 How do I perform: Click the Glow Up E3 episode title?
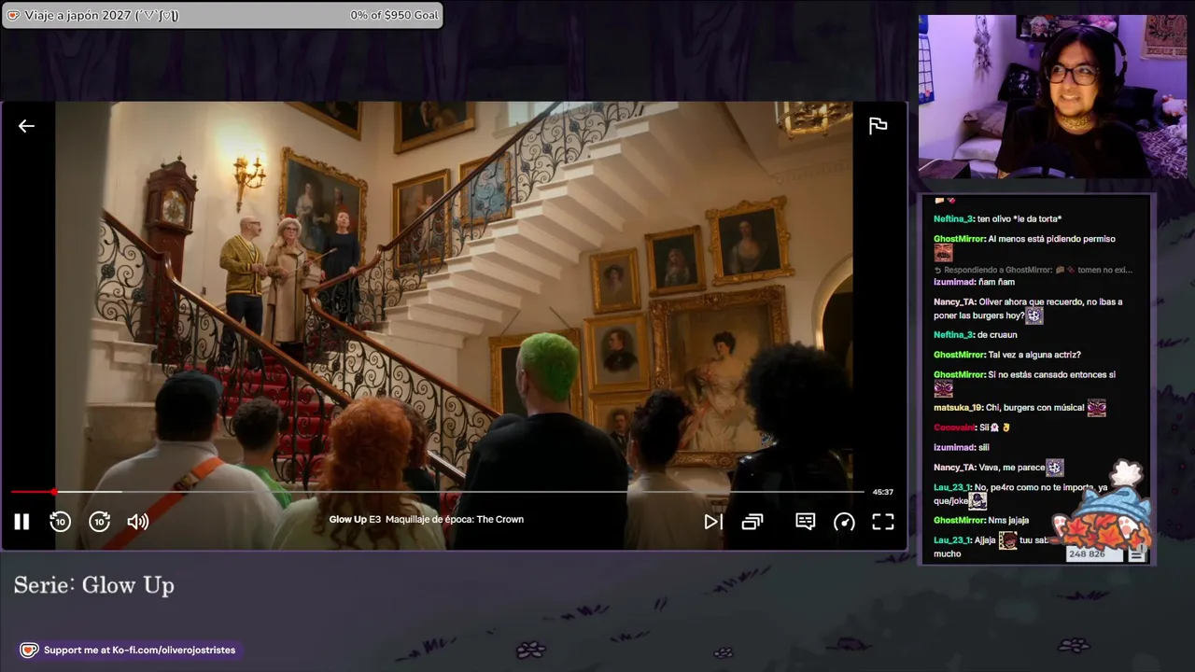tap(426, 519)
